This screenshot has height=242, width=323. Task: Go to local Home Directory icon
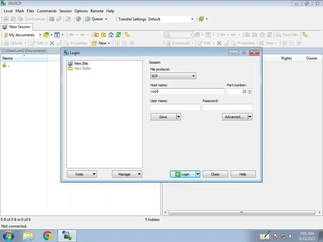(x=111, y=35)
